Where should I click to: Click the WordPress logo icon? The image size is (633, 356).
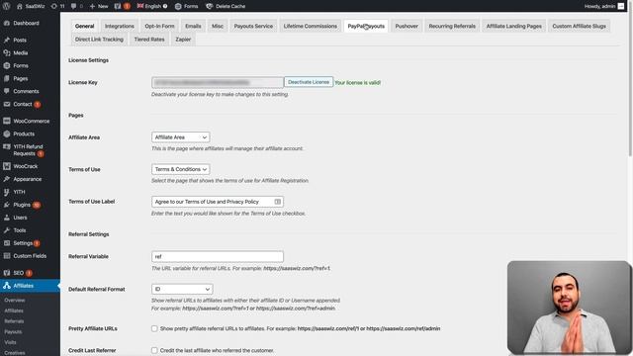pos(7,6)
